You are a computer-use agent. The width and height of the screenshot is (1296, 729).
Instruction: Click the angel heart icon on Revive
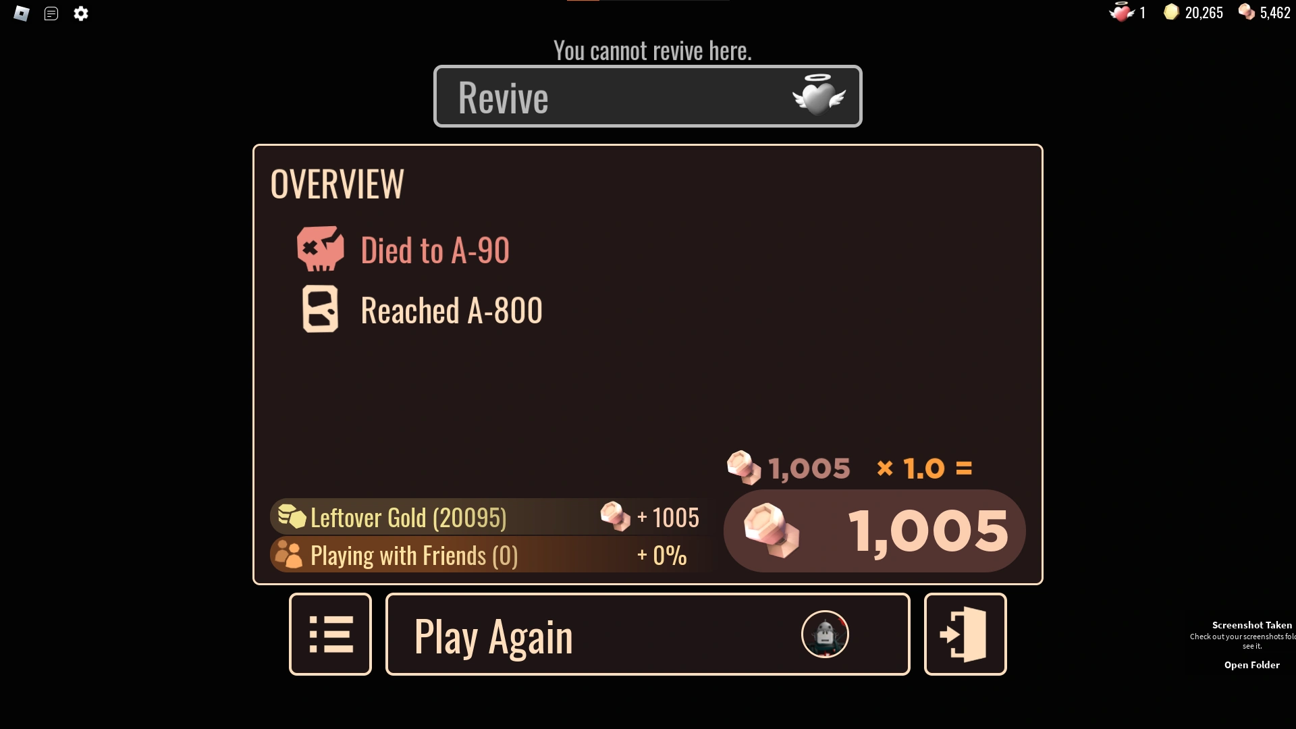(x=819, y=95)
